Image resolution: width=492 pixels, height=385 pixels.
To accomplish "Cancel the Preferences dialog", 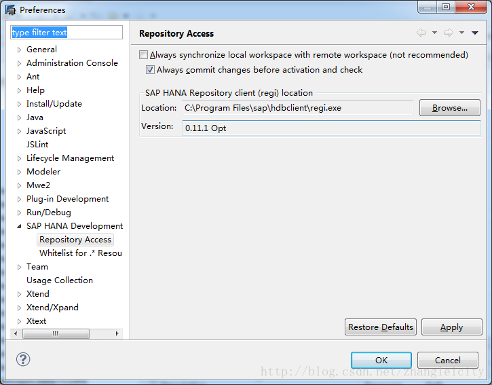I will click(x=448, y=360).
